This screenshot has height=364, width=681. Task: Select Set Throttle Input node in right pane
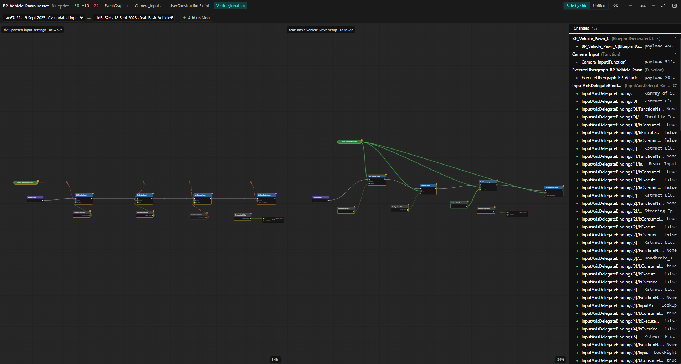pyautogui.click(x=377, y=180)
